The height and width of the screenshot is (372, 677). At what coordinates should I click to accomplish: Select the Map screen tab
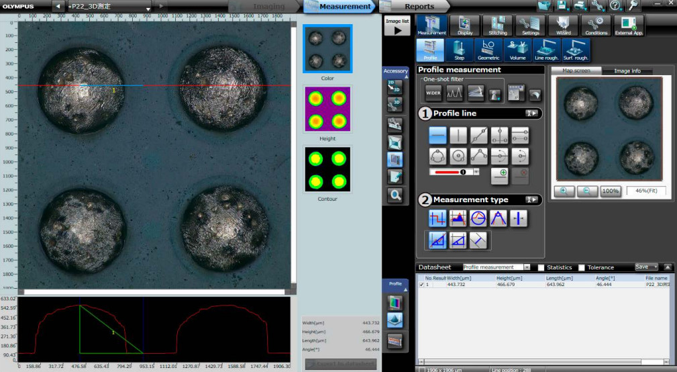pos(576,71)
